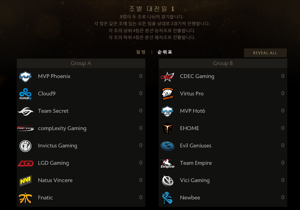Click the Vici Gaming VG logo

[x=168, y=181]
